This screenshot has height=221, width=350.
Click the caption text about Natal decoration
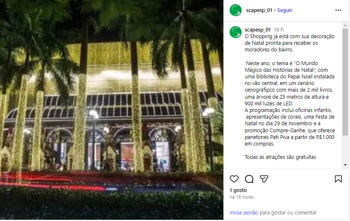(289, 43)
